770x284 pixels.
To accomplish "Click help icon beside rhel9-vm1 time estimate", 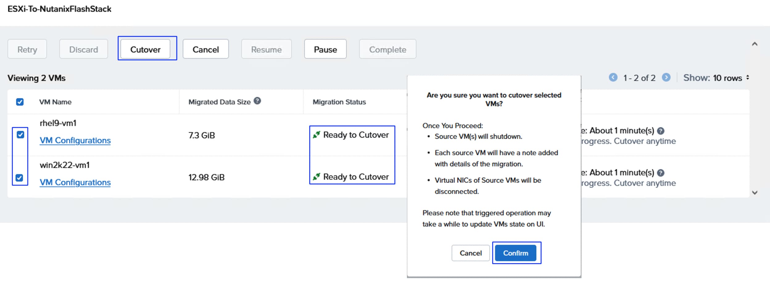I will click(660, 131).
